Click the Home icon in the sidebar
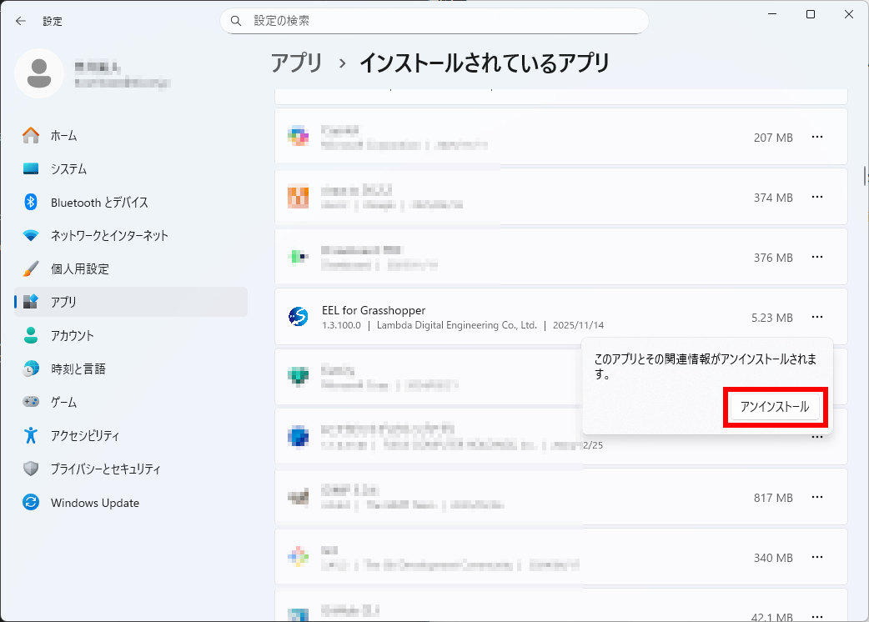Screen dimensions: 869x622 click(31, 135)
